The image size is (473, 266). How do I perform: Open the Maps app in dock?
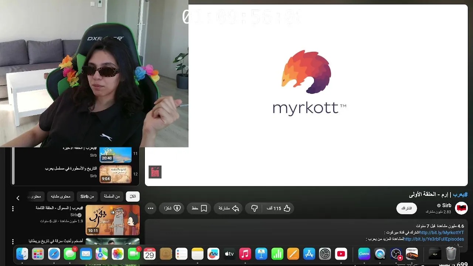point(102,254)
